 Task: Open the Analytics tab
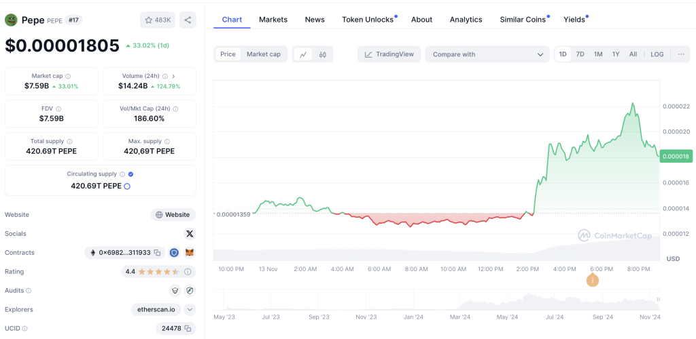point(466,20)
